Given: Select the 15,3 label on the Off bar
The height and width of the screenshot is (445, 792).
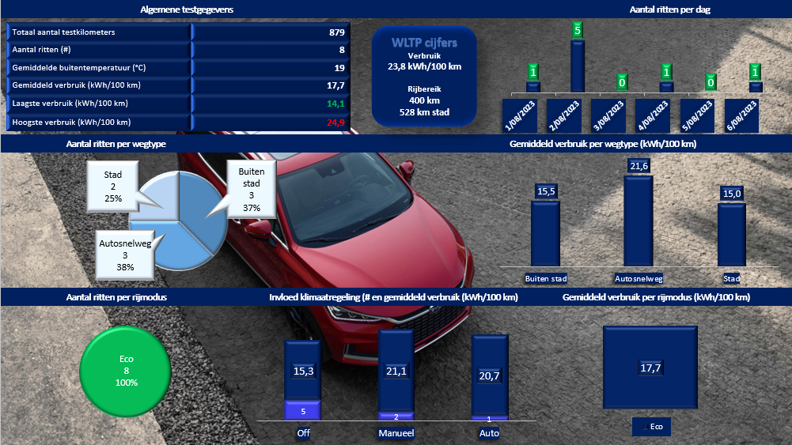Looking at the screenshot, I should [x=303, y=371].
